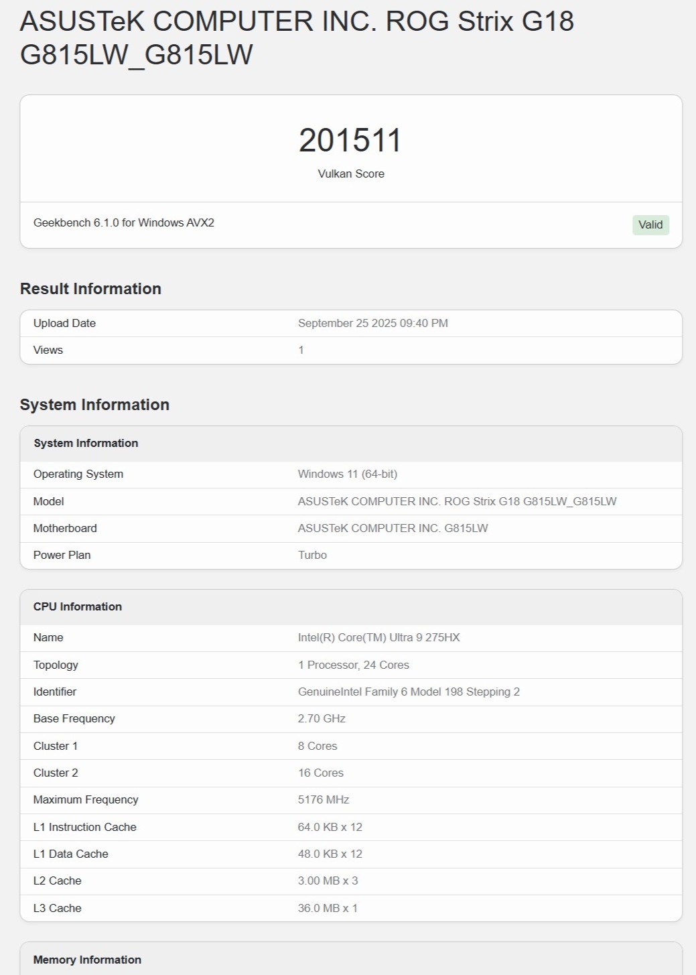Click the Result Information heading
The image size is (696, 975).
[x=90, y=289]
